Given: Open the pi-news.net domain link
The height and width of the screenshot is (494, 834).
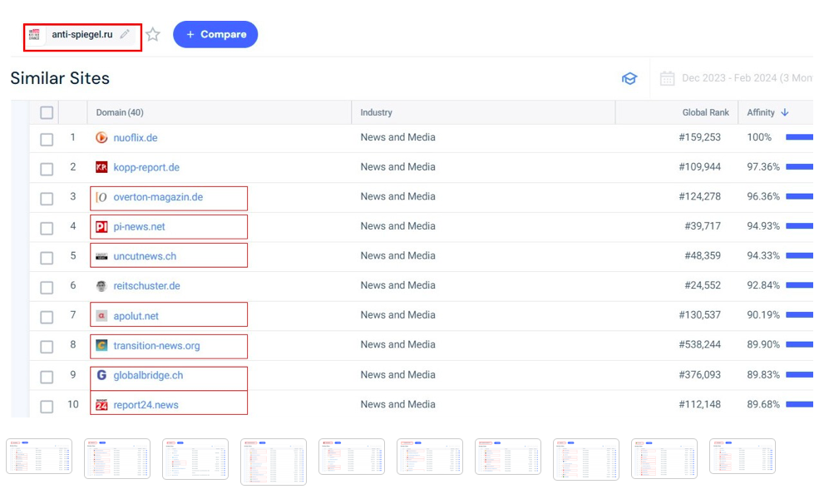Looking at the screenshot, I should pos(139,227).
